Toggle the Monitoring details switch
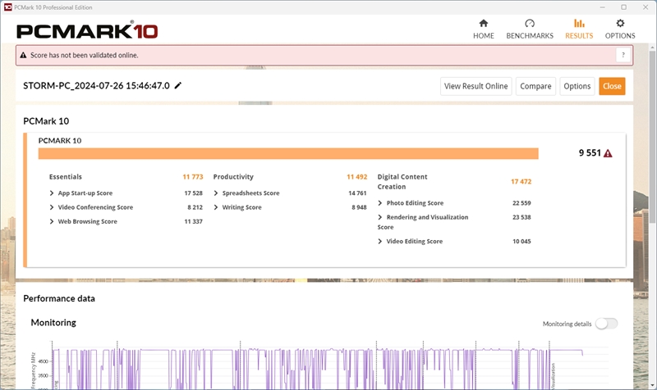This screenshot has height=390, width=657. coord(606,324)
